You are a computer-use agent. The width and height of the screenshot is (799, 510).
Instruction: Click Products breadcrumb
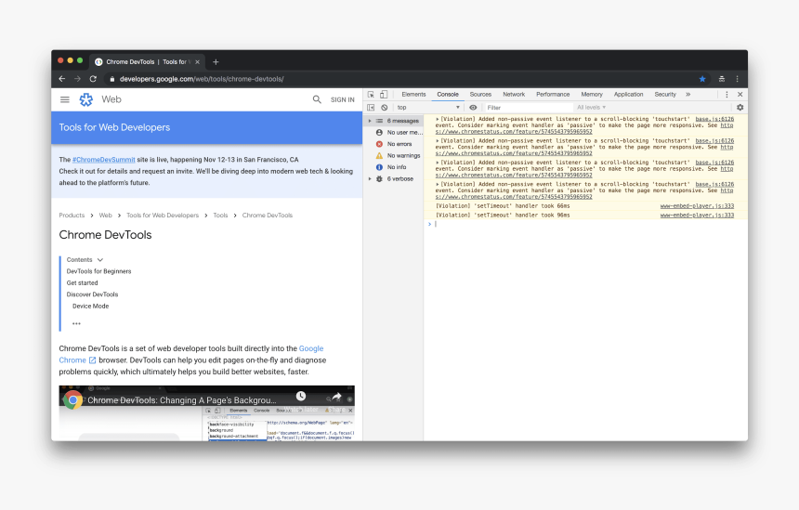tap(72, 216)
